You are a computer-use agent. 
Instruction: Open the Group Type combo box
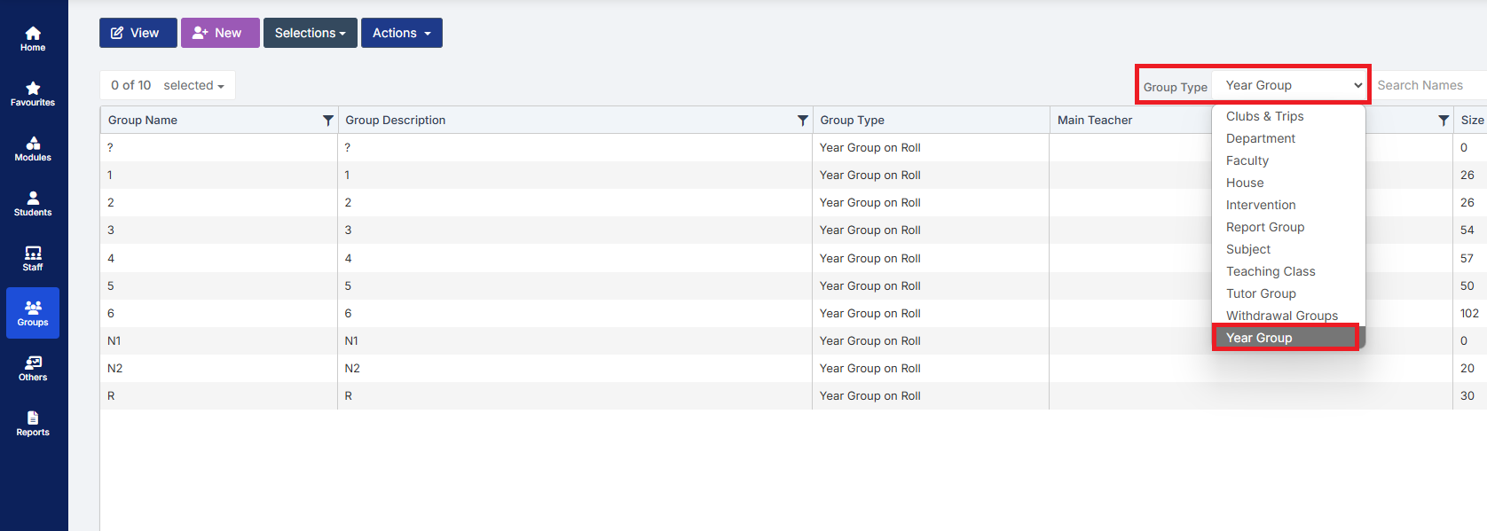(x=1290, y=85)
